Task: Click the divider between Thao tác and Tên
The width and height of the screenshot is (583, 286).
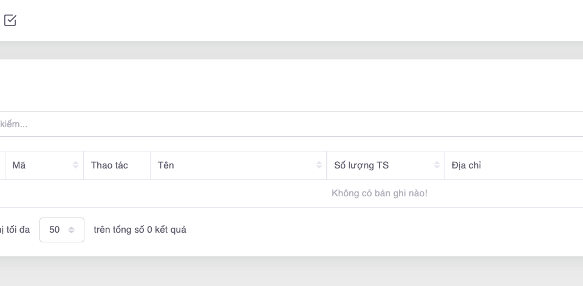Action: pos(150,165)
